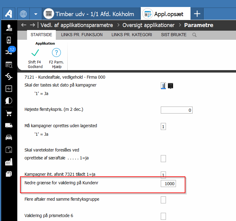Click the globe icon in top bar
The image size is (236, 221).
click(x=23, y=14)
